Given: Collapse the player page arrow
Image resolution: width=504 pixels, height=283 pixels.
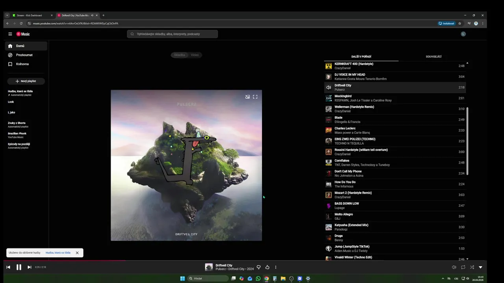Looking at the screenshot, I should click(480, 267).
